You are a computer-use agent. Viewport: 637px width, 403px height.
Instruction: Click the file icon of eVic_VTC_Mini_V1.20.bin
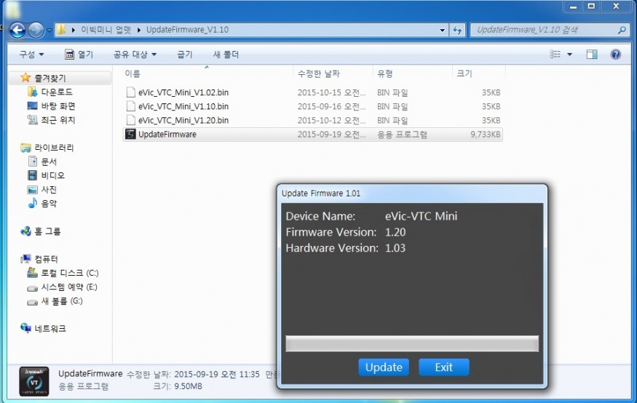pyautogui.click(x=131, y=120)
